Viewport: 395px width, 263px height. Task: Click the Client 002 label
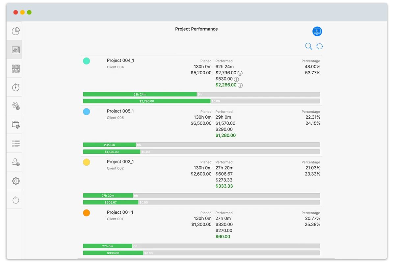pos(116,168)
